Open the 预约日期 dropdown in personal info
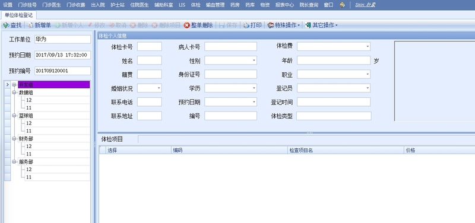The height and width of the screenshot is (223, 475). coord(254,102)
